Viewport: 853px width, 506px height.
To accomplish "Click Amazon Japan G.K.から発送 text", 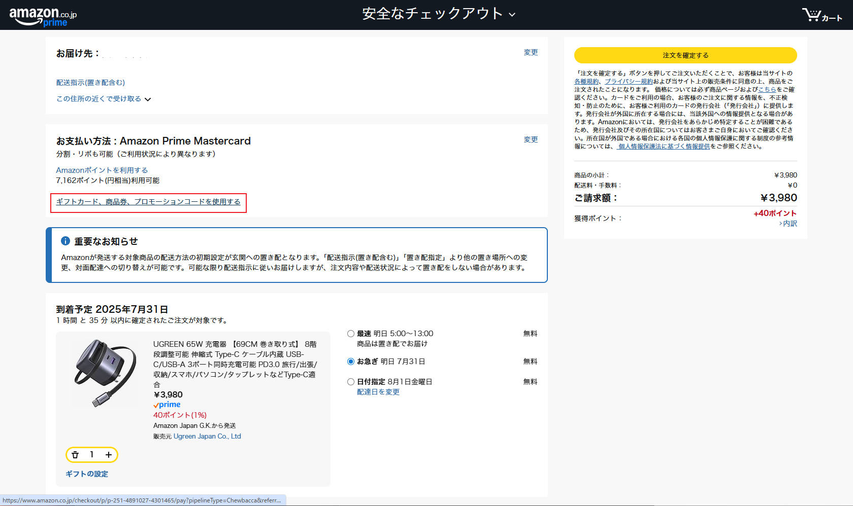I will (x=194, y=425).
